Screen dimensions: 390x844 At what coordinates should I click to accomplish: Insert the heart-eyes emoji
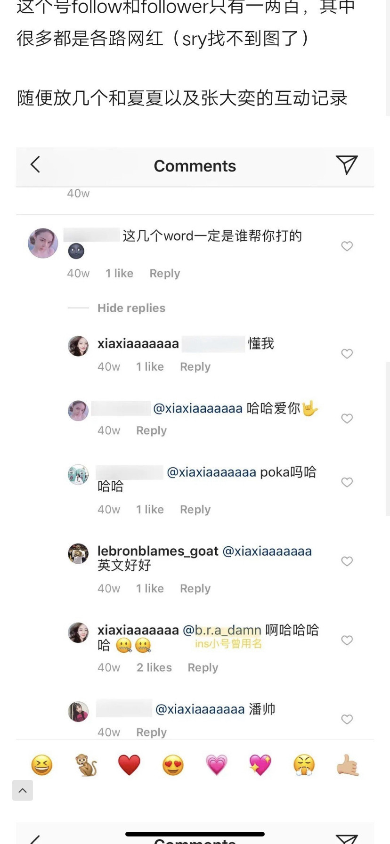173,765
